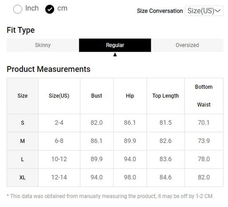Click the Size(US) table column header

point(59,96)
